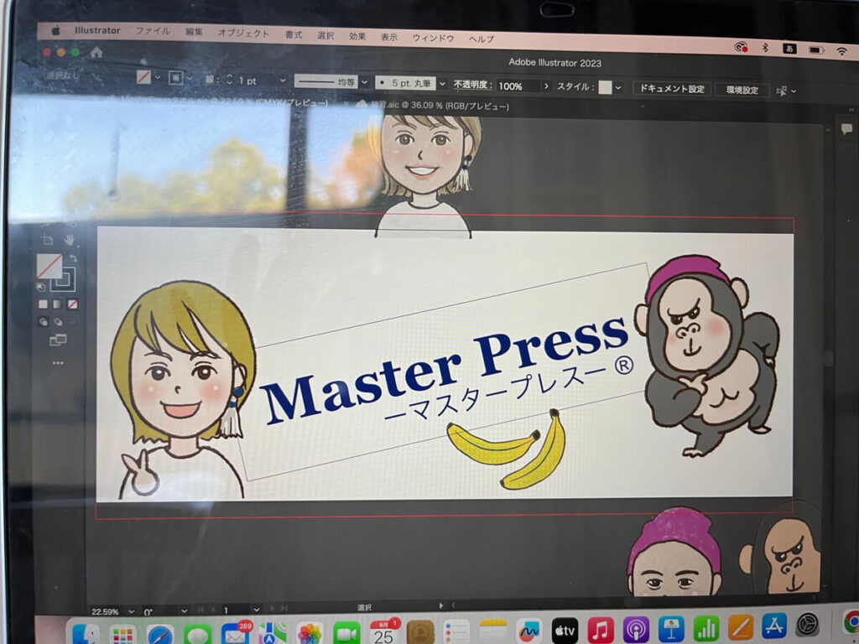Launch Music app from the Dock

(601, 630)
